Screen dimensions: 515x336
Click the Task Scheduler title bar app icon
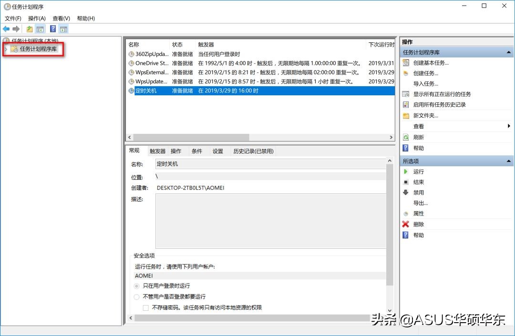click(x=7, y=7)
